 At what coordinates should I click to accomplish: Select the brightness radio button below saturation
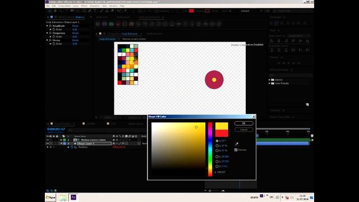(x=217, y=150)
